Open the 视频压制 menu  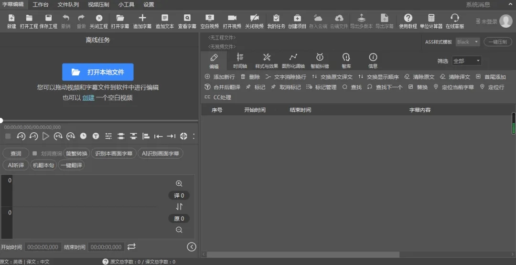click(x=98, y=4)
